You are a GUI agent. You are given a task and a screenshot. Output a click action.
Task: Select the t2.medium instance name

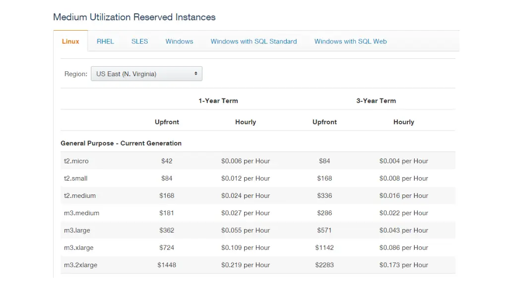click(x=80, y=196)
